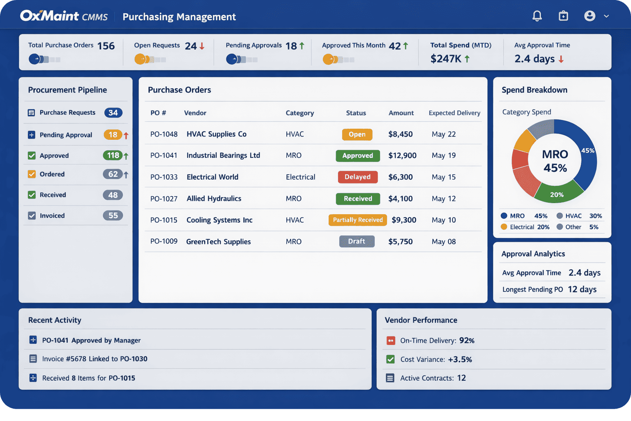
Task: Click the PO-1041 Approved activity icon
Action: [x=33, y=340]
